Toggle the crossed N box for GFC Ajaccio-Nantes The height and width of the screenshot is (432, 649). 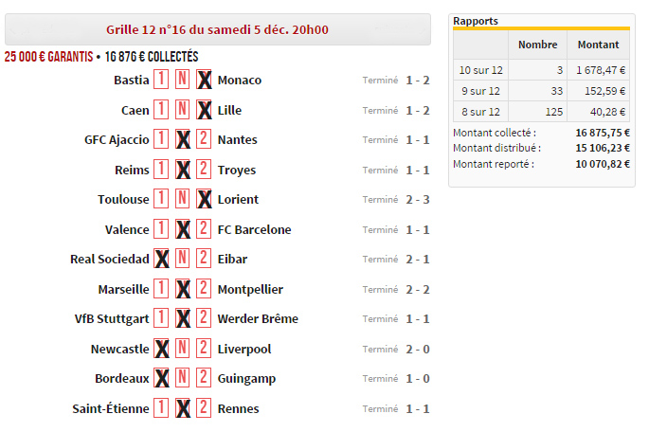point(183,139)
